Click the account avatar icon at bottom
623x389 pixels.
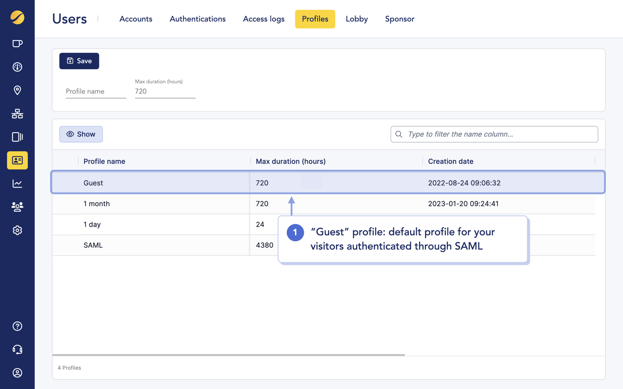(17, 373)
